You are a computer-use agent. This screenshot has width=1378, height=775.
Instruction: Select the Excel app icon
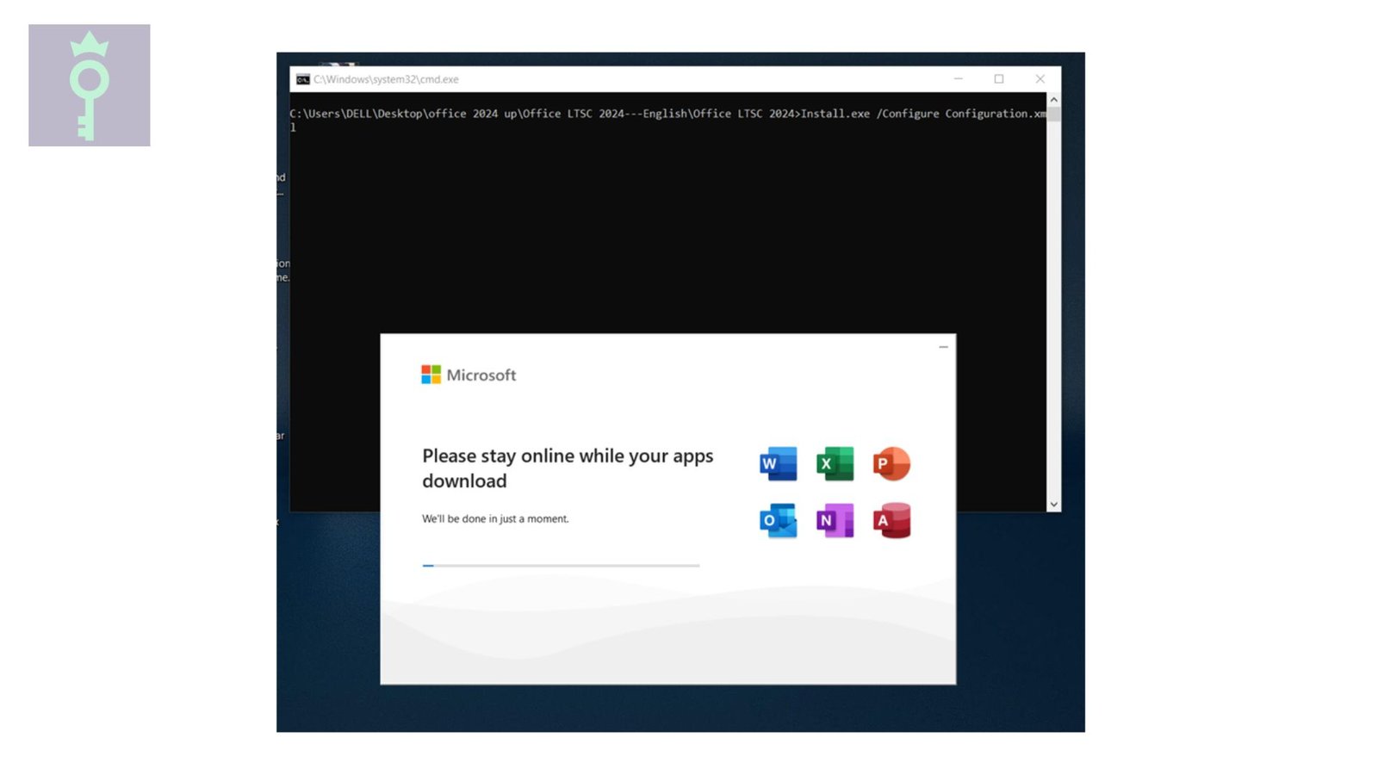(834, 463)
